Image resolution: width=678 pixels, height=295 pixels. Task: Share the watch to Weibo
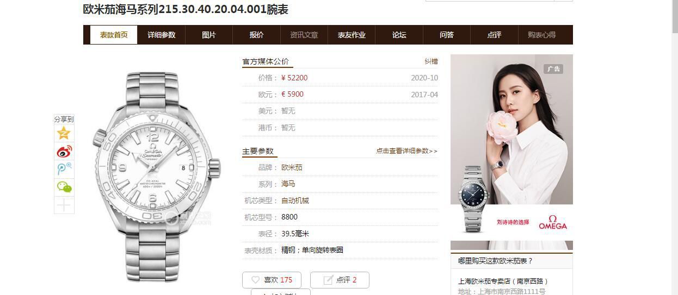64,151
